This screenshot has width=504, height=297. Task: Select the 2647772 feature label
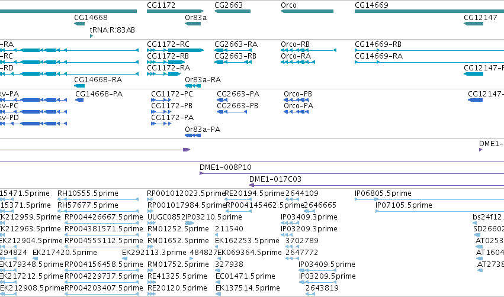[x=301, y=253]
